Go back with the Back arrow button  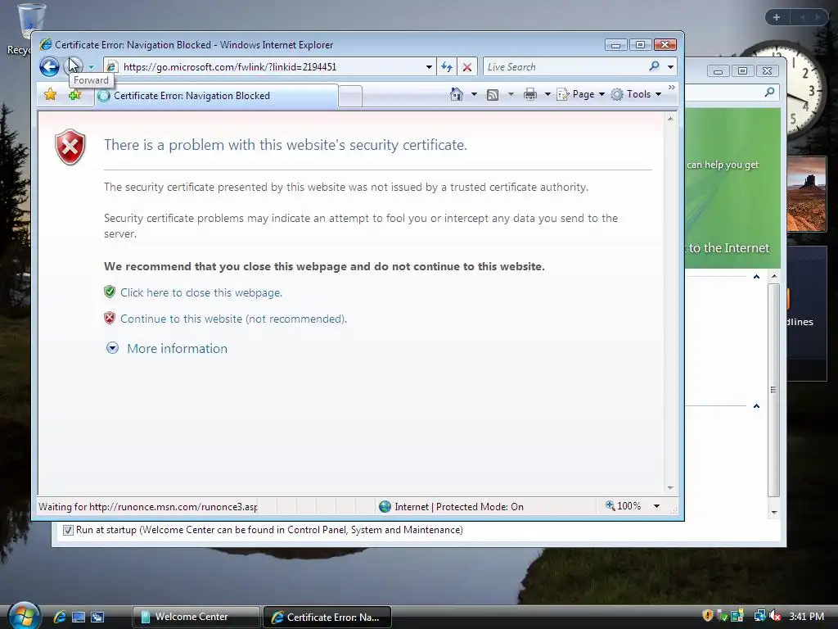(49, 67)
